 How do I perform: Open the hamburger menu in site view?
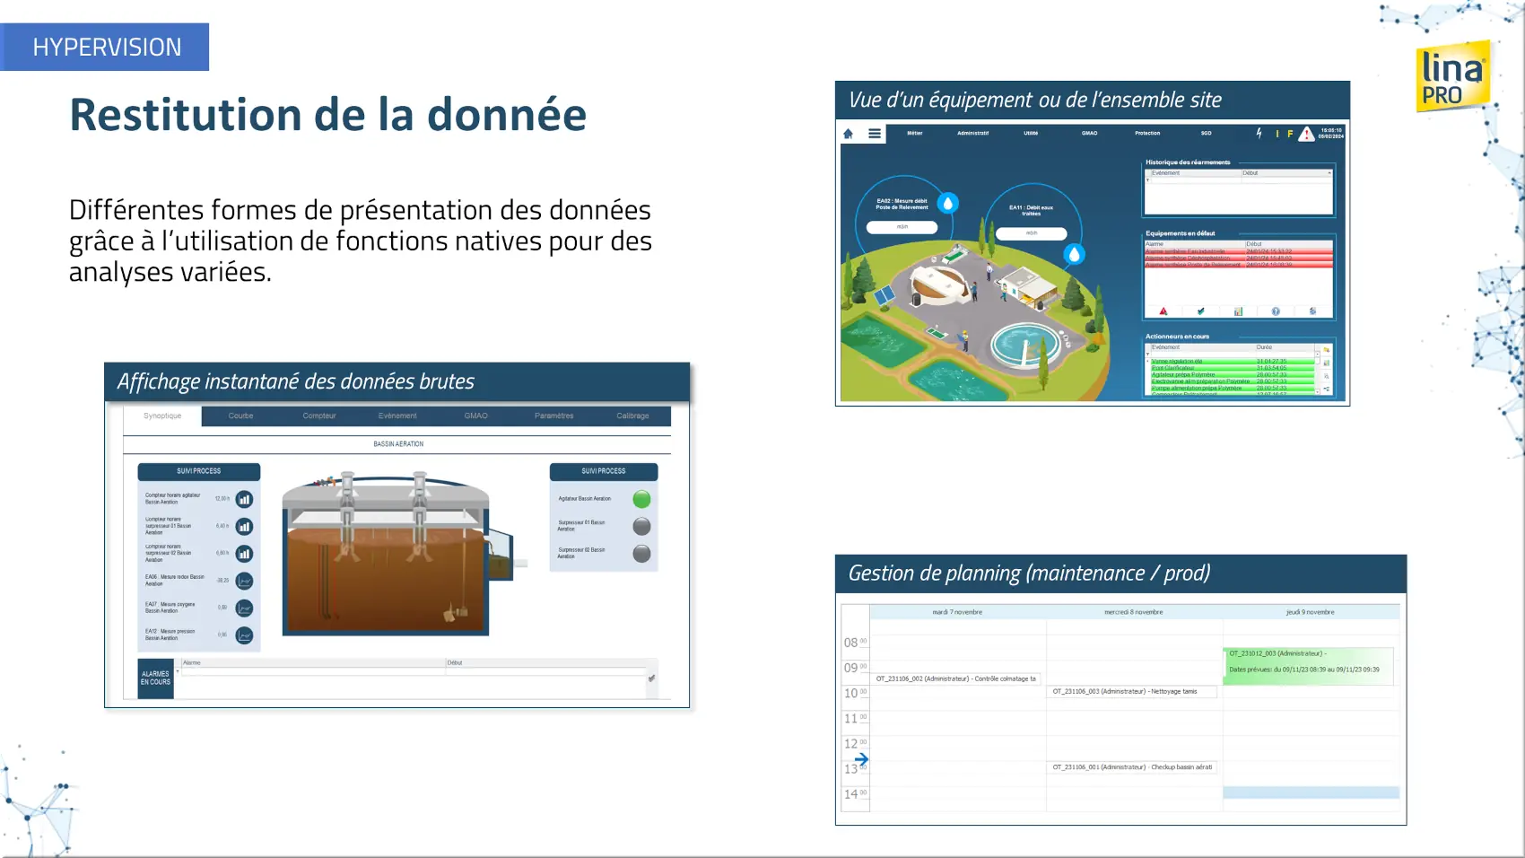coord(874,134)
